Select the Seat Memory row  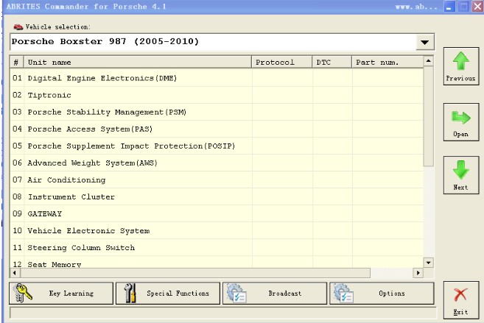pyautogui.click(x=217, y=263)
